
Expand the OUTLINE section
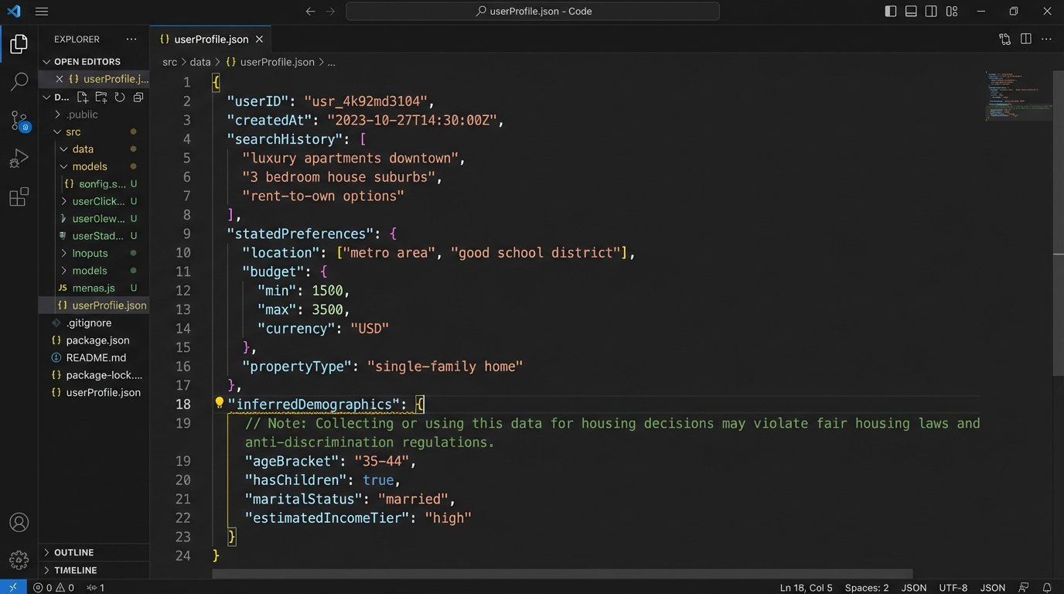[x=73, y=552]
